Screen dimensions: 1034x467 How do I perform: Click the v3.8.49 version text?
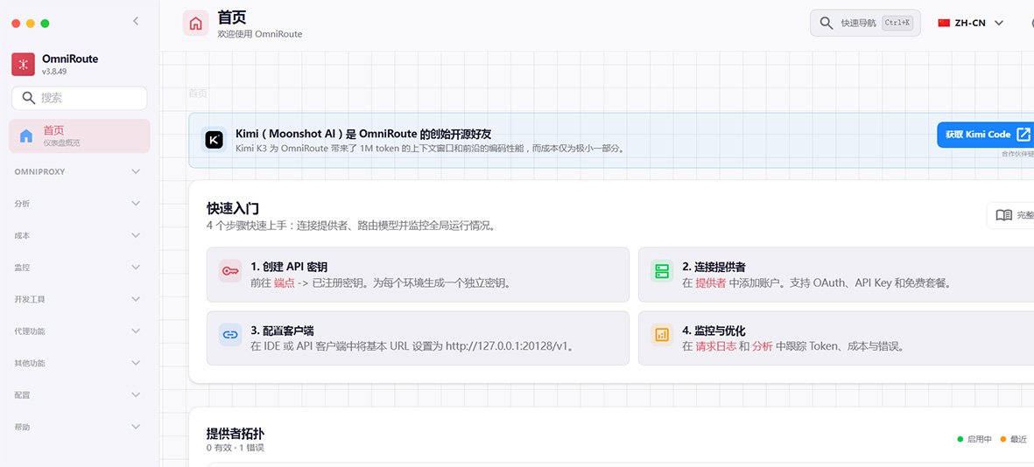[x=54, y=71]
